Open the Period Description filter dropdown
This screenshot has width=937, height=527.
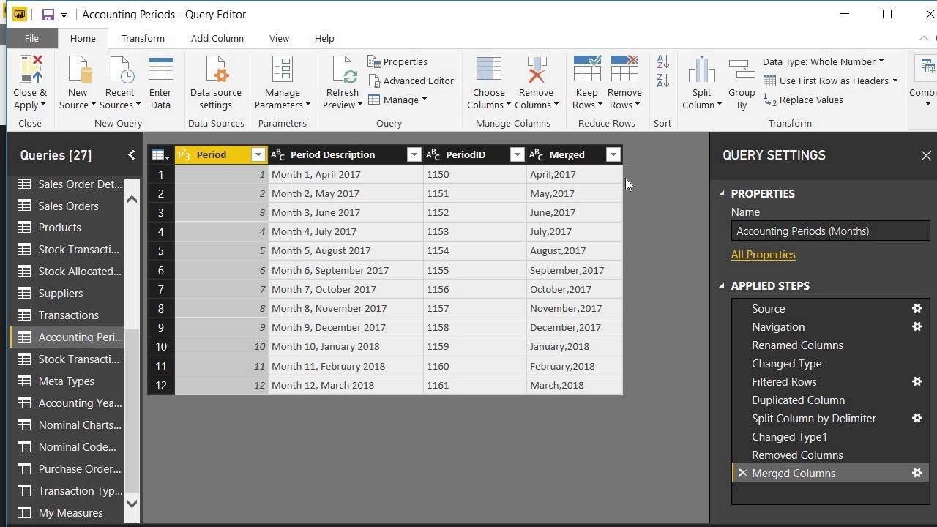point(414,154)
